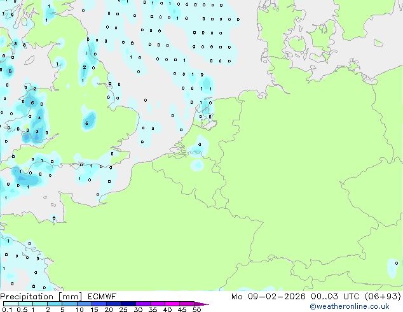The image size is (403, 312).
Task: Click the '00..03 UTC' time range text
Action: coord(335,297)
